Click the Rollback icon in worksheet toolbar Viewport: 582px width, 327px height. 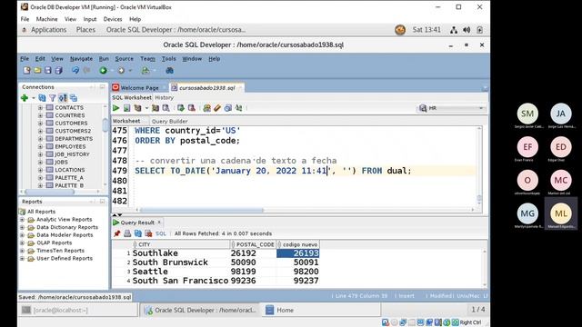192,108
